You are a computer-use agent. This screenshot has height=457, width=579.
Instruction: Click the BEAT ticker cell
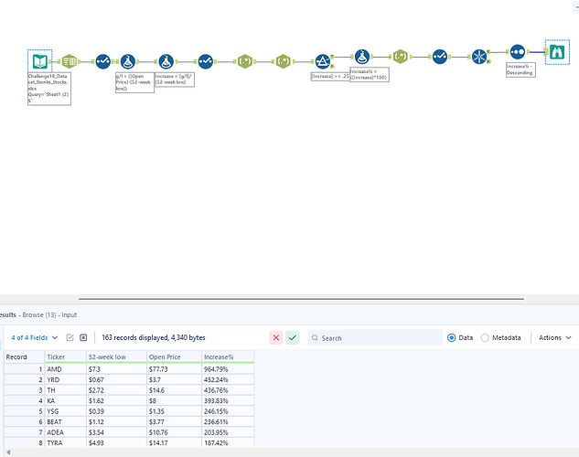(65, 421)
